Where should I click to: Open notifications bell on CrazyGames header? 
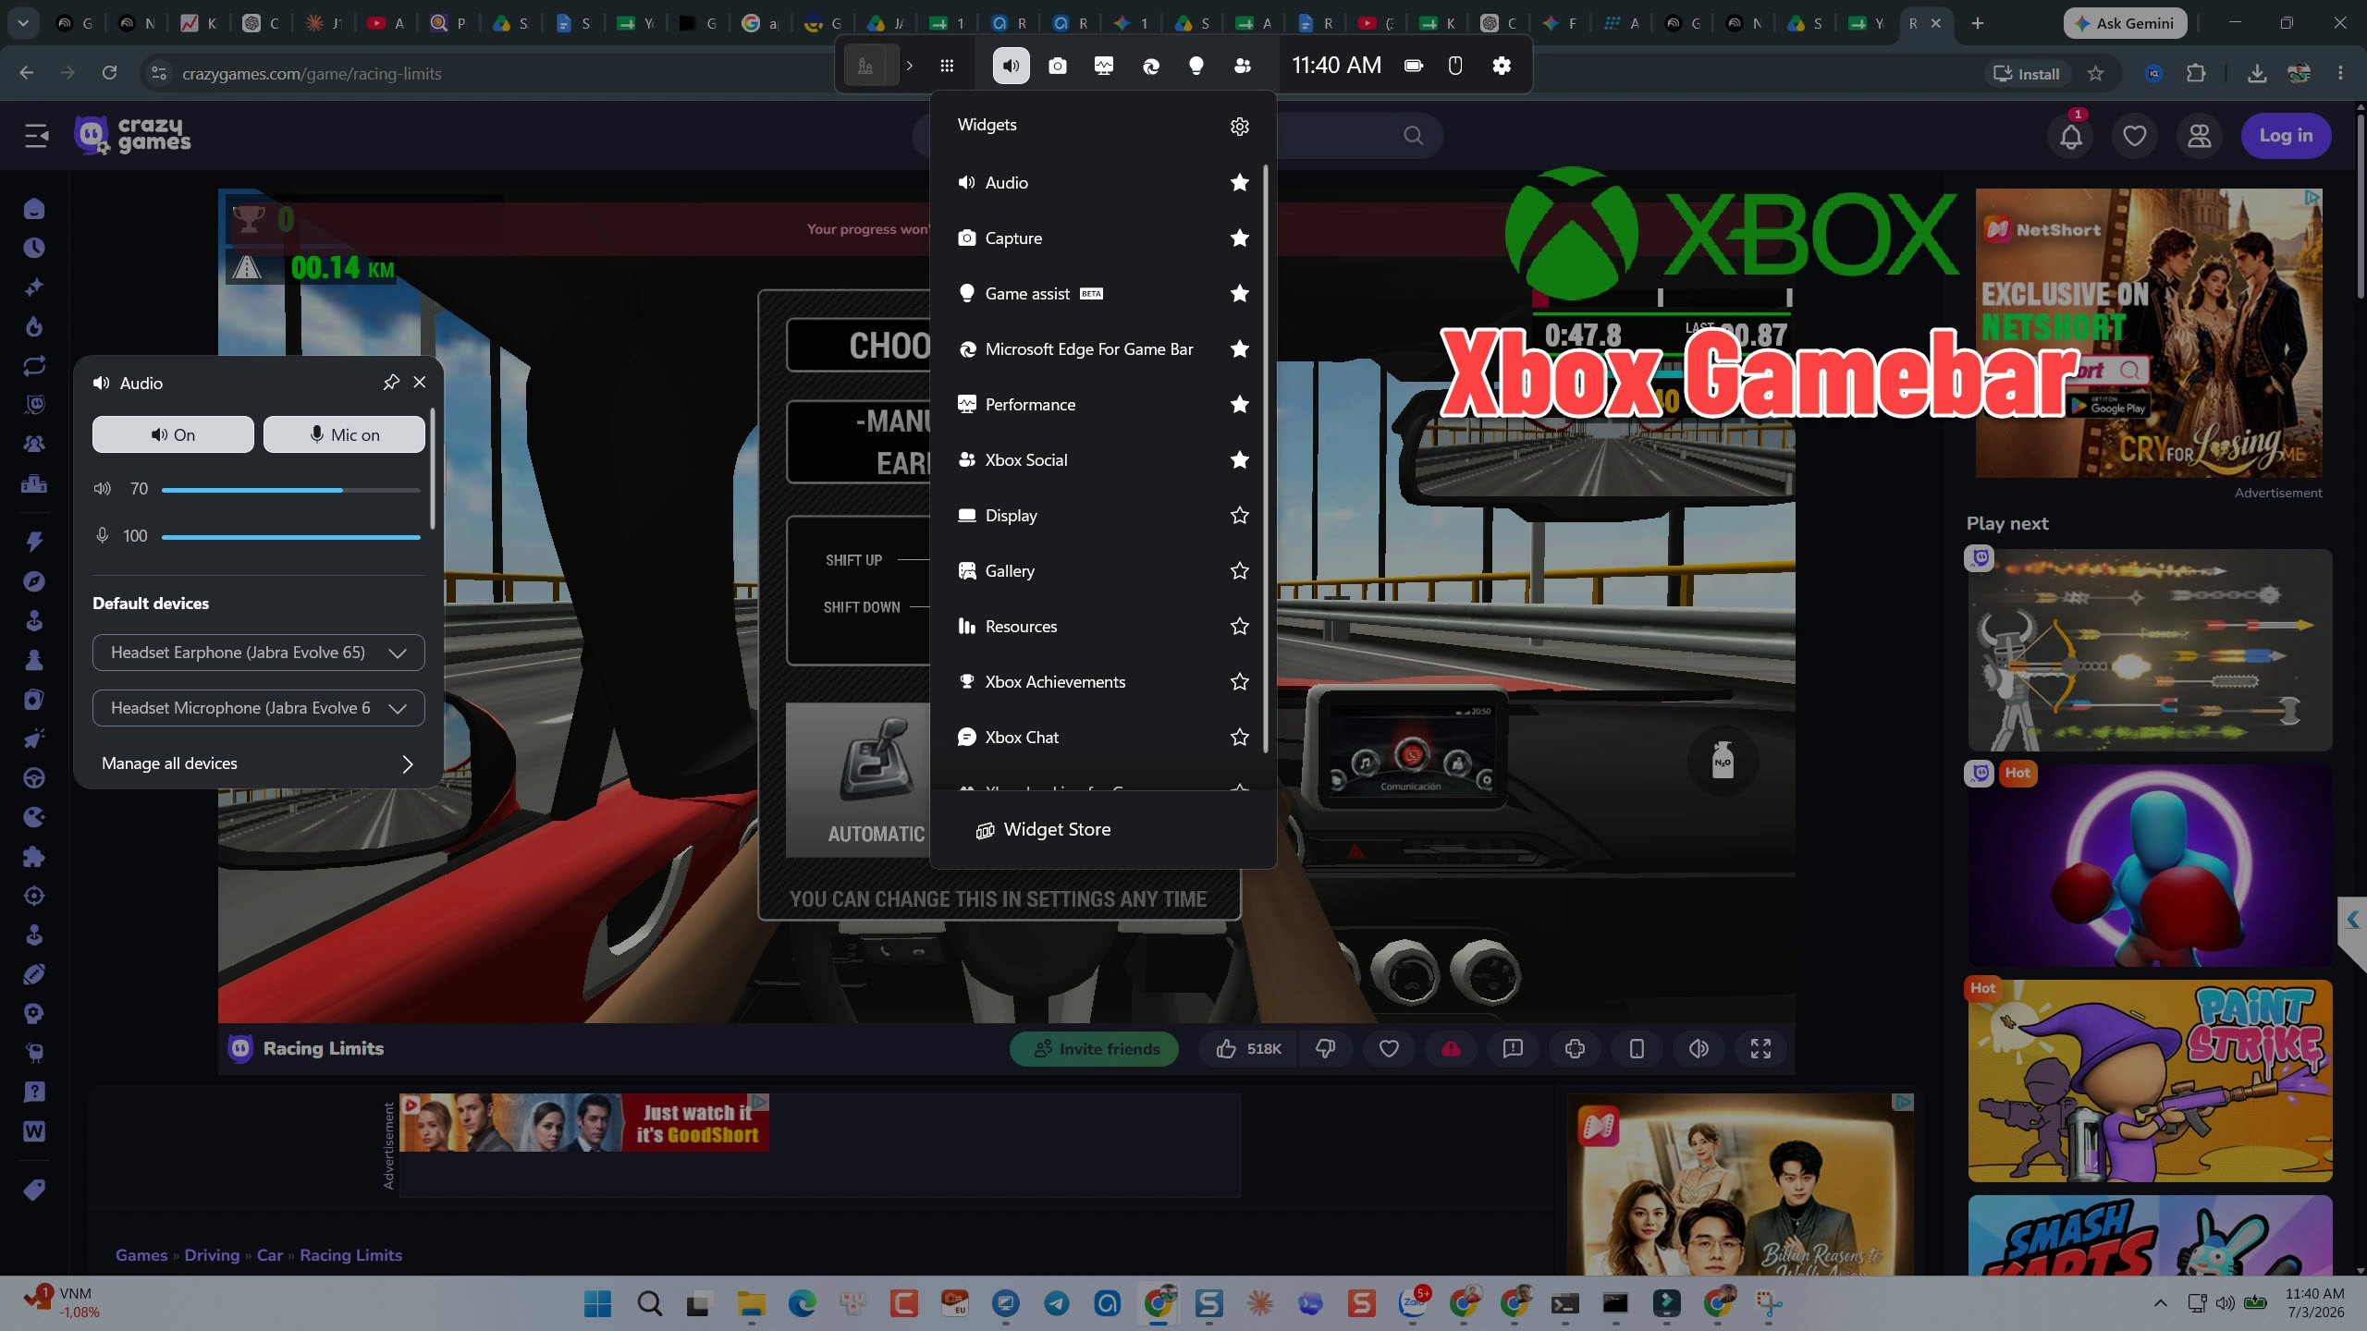[2071, 136]
